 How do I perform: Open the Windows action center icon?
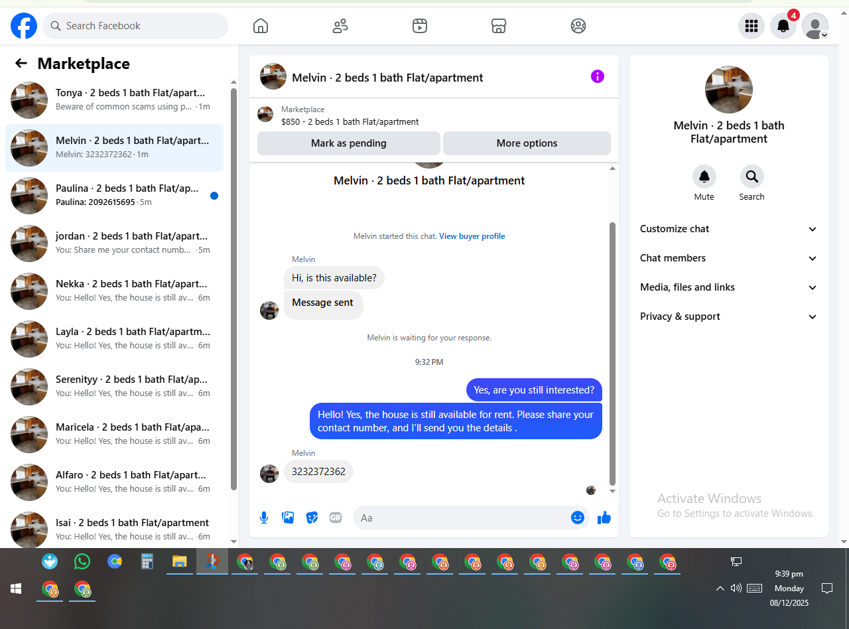coord(827,588)
